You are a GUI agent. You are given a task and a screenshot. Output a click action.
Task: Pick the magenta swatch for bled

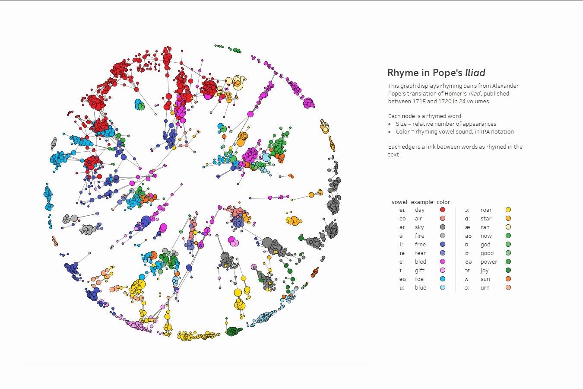click(x=443, y=261)
